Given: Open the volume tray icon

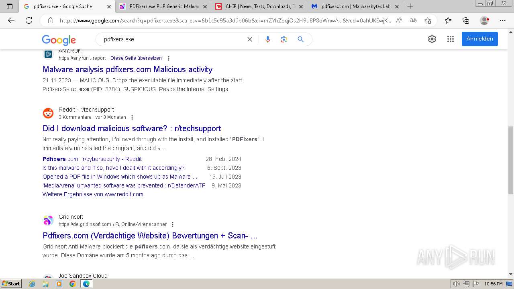Looking at the screenshot, I should coord(456,284).
